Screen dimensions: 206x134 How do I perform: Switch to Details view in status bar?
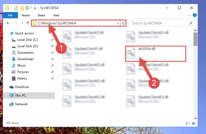pyautogui.click(x=188, y=123)
